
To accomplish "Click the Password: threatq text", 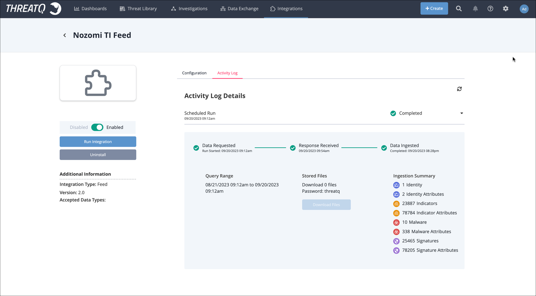I will click(x=321, y=191).
